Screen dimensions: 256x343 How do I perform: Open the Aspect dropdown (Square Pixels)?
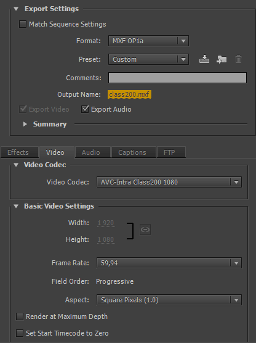point(169,300)
